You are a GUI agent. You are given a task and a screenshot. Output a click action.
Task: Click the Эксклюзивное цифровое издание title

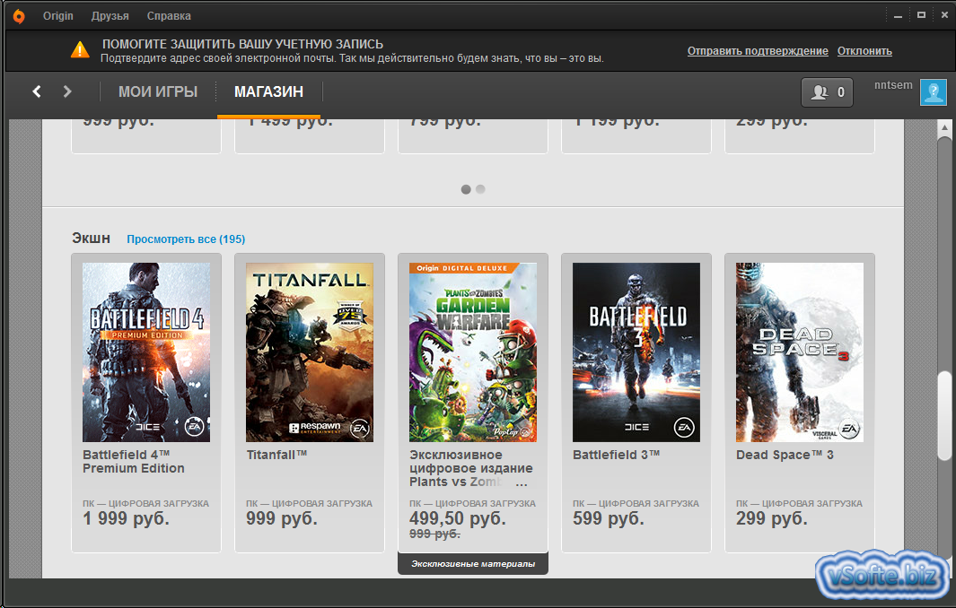click(470, 468)
